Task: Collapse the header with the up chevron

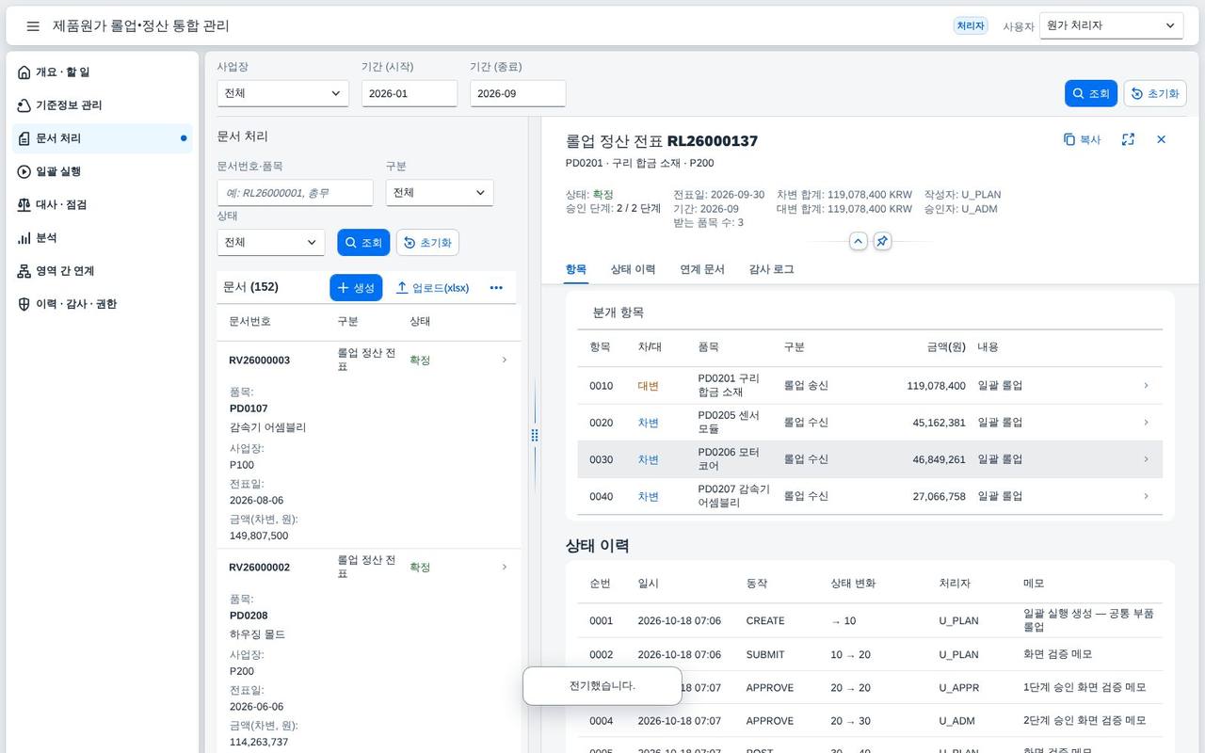Action: pyautogui.click(x=859, y=241)
